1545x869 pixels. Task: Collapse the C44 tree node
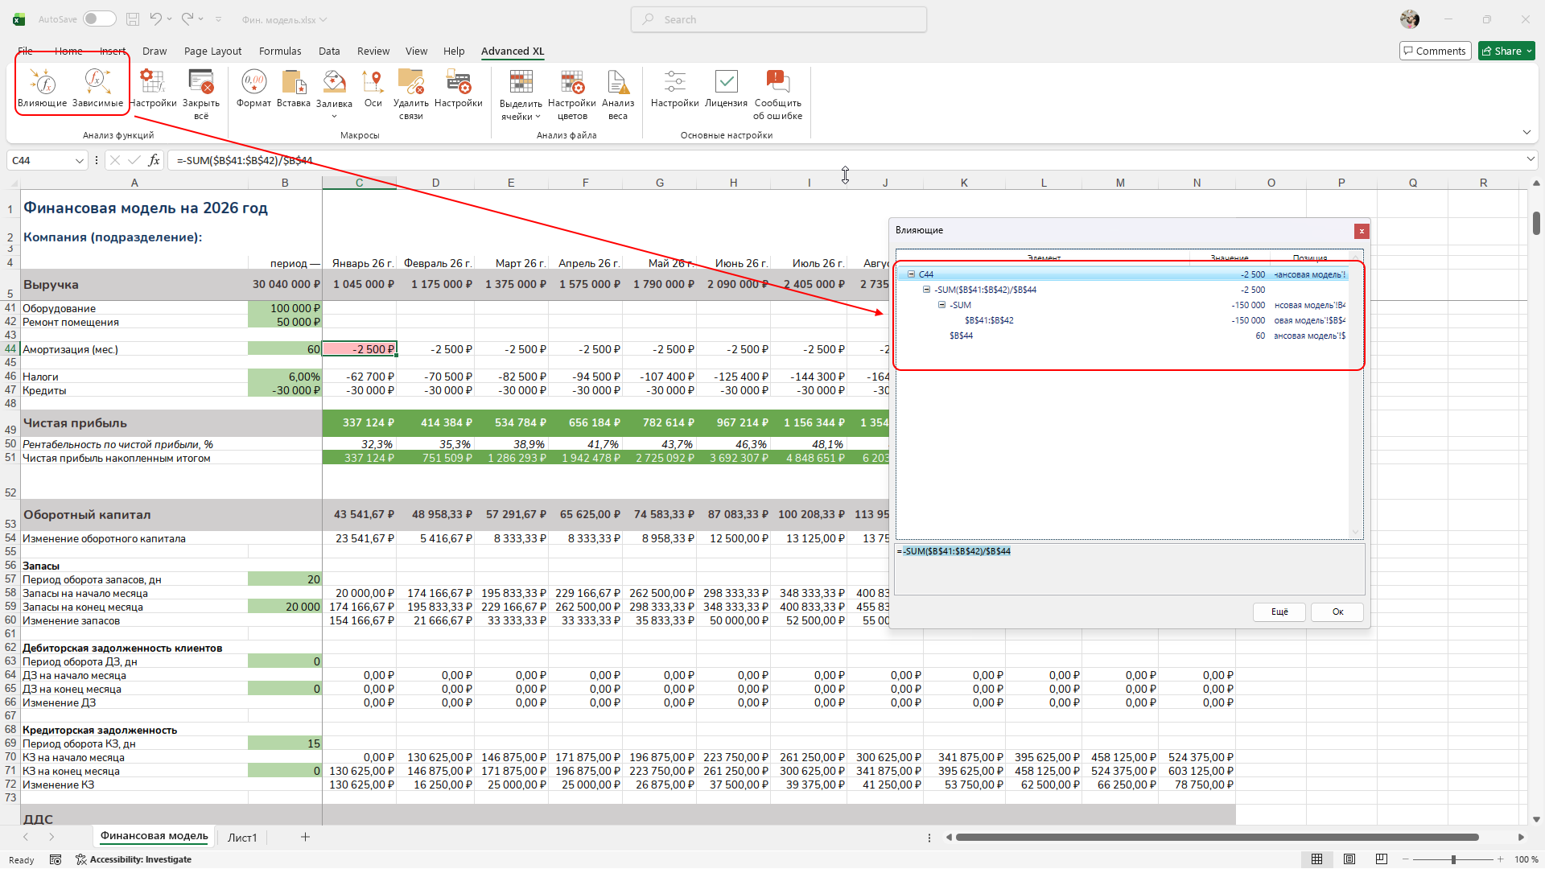(x=911, y=274)
